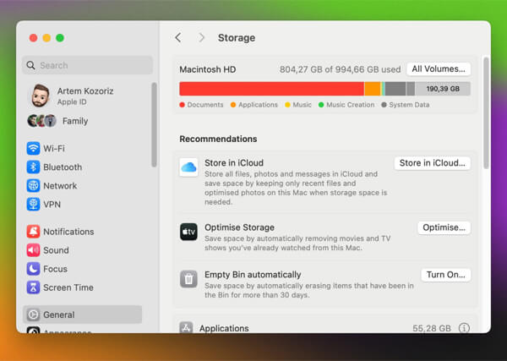Select General label in sidebar
The width and height of the screenshot is (507, 361).
(59, 315)
